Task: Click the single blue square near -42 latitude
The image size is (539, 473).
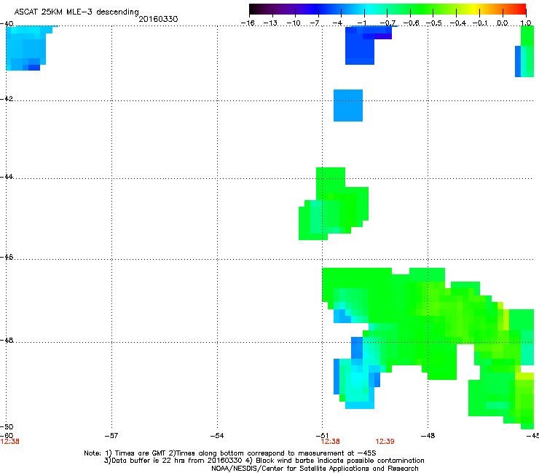Action: (x=348, y=106)
